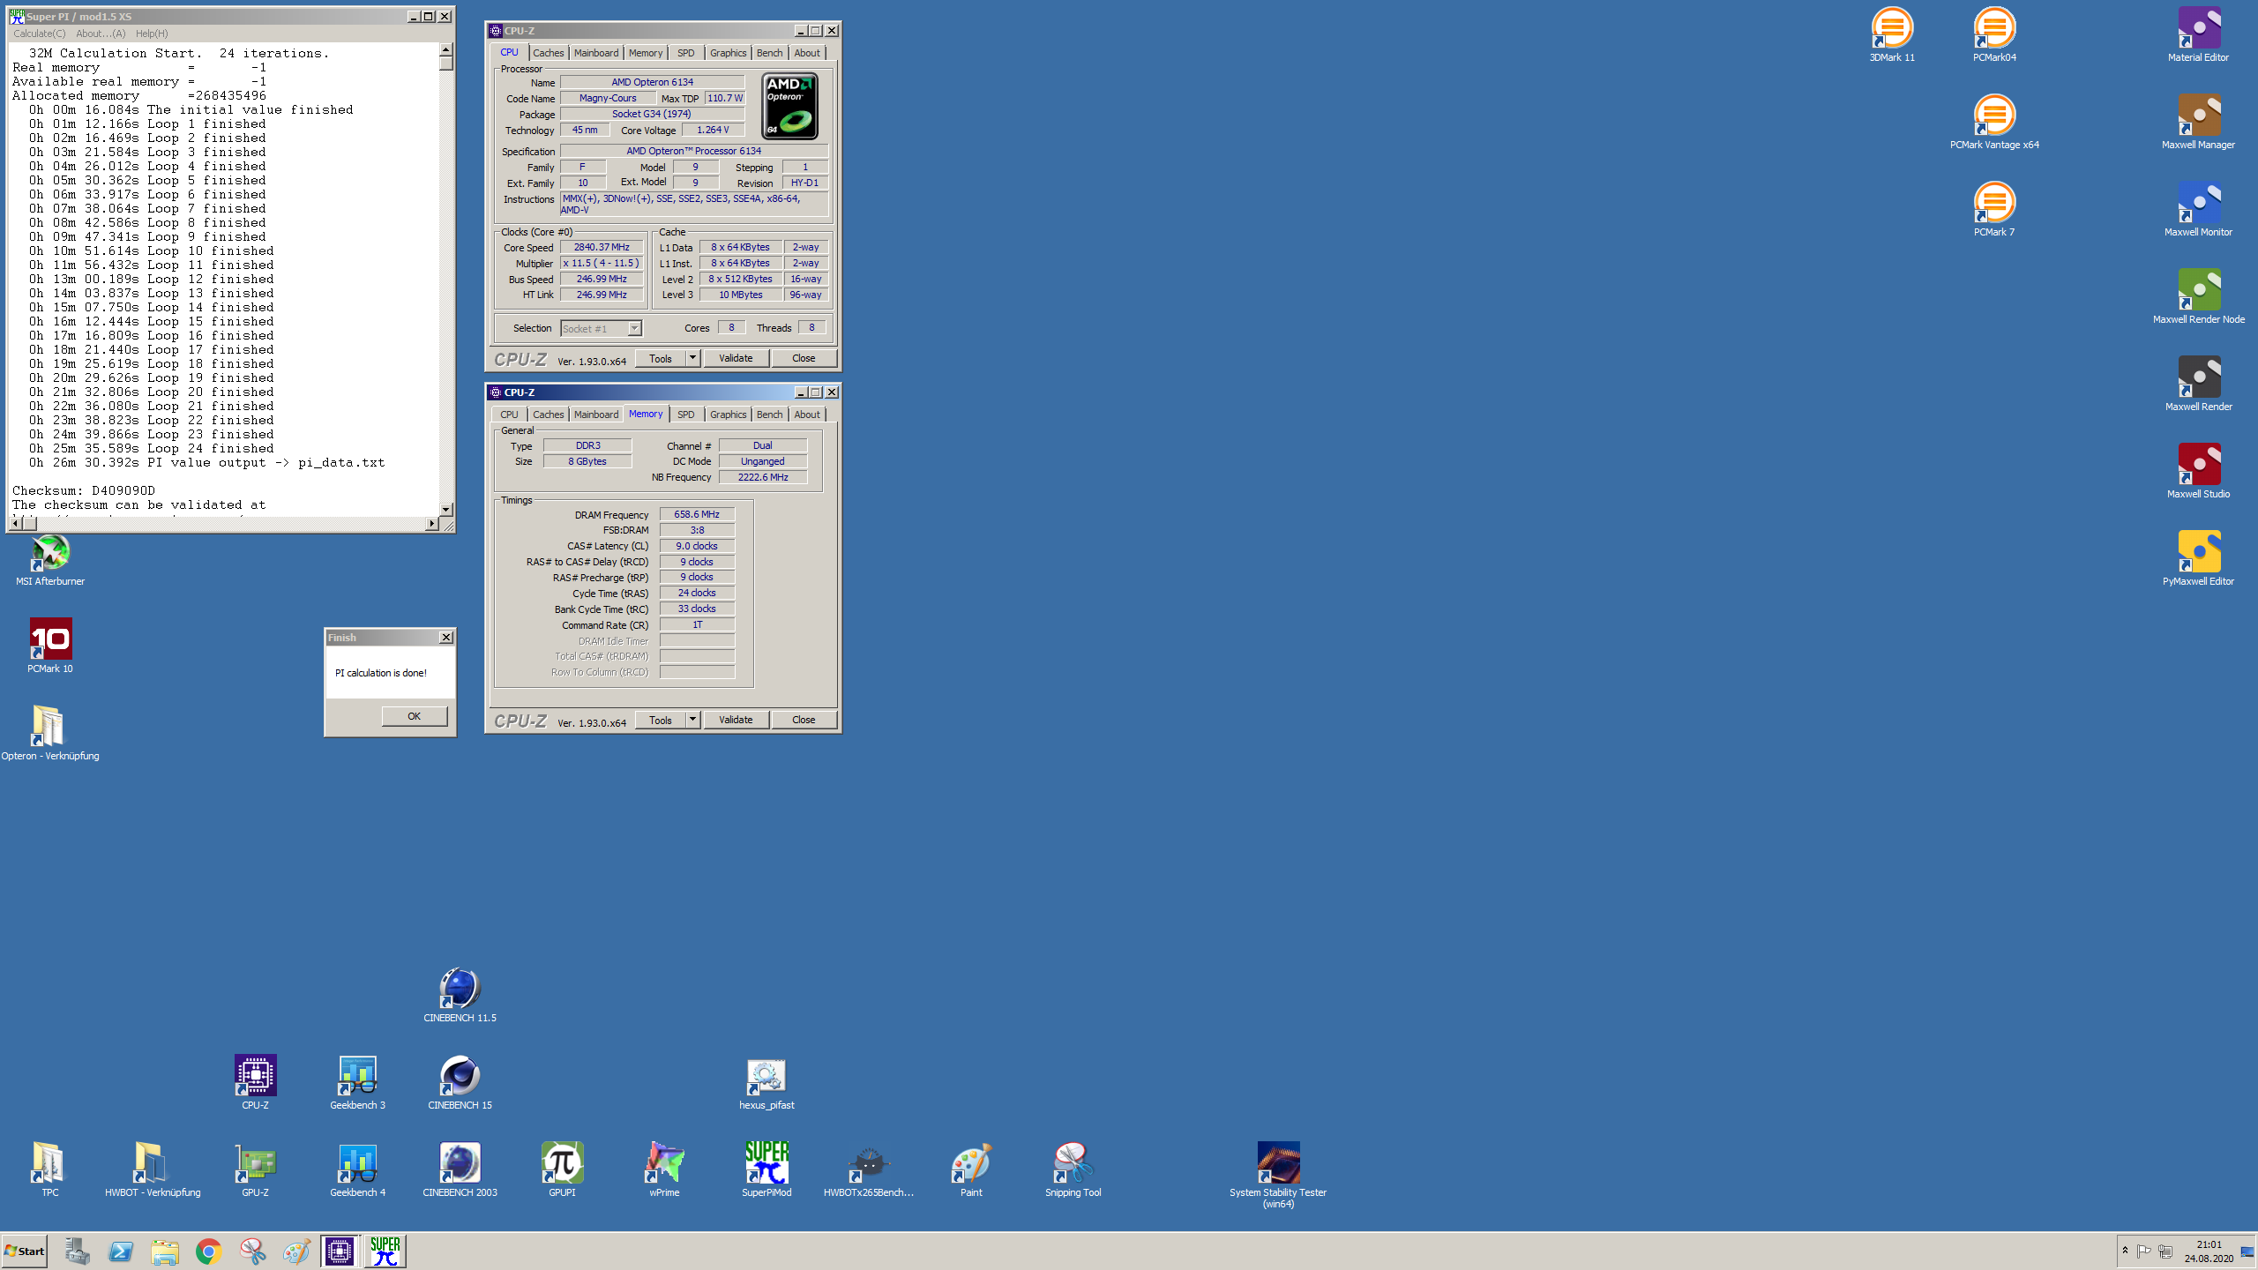The width and height of the screenshot is (2258, 1270).
Task: Select the HWBOTx265Bench desktop icon
Action: tap(869, 1170)
